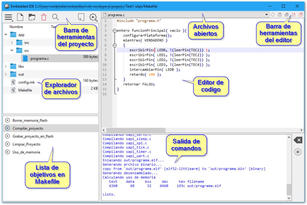Fold the mientras block at line 6
Viewport: 307px width, 205px height.
tap(115, 45)
